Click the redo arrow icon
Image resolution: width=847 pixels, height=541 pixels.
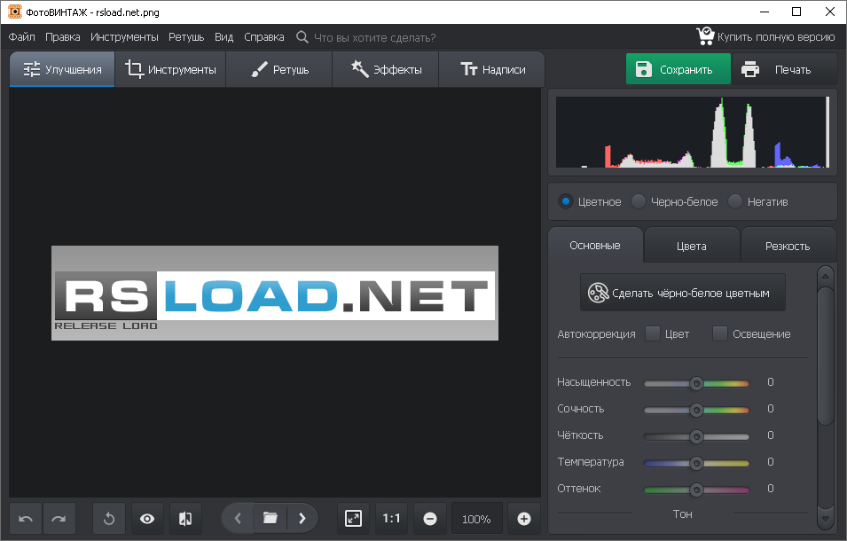coord(59,519)
